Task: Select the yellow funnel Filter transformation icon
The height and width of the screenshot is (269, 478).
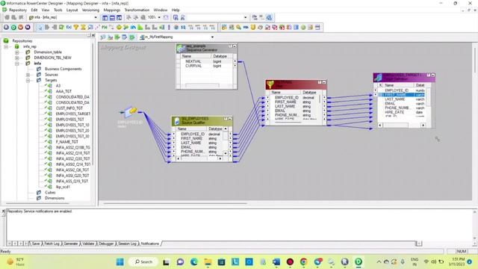Action: pyautogui.click(x=76, y=28)
